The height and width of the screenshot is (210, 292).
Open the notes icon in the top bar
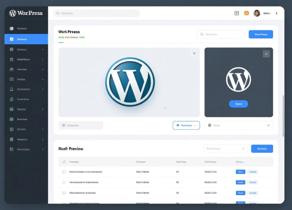pos(237,13)
